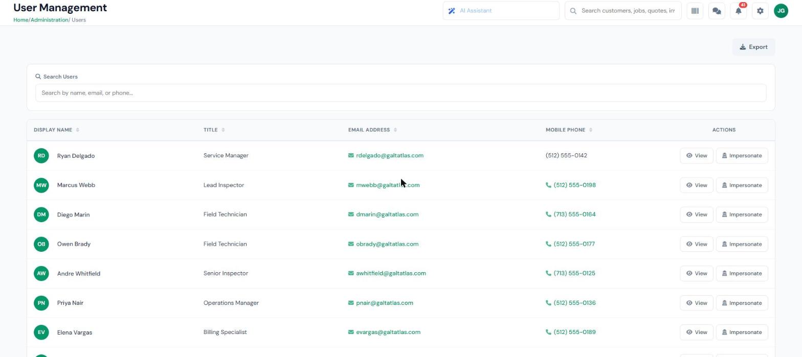This screenshot has width=802, height=357.
Task: Sort by Mobile Phone column arrows
Action: point(591,130)
